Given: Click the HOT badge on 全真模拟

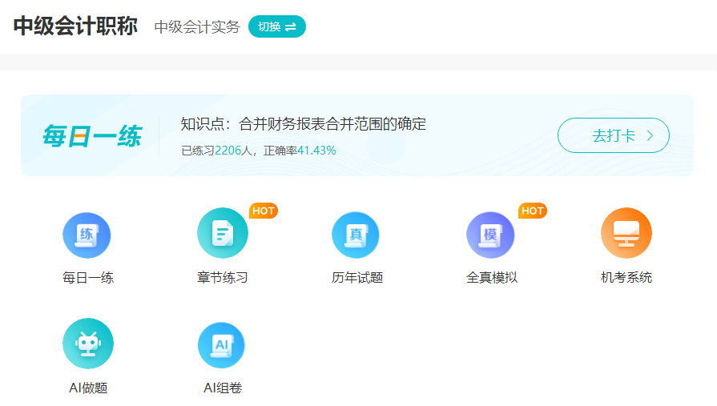Looking at the screenshot, I should pos(533,211).
